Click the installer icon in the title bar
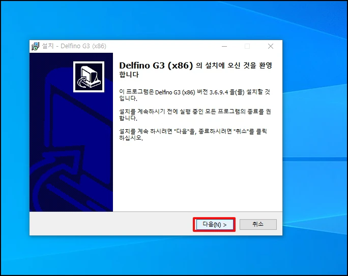 tap(35, 46)
